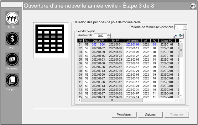The width and height of the screenshot is (198, 125).
Task: Click the expand columns icon above table
Action: 181,36
